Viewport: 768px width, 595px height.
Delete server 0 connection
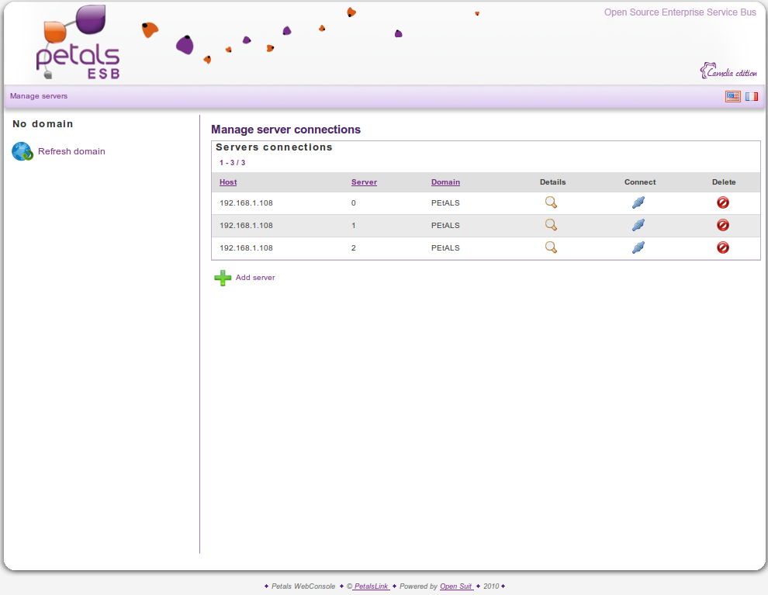722,202
